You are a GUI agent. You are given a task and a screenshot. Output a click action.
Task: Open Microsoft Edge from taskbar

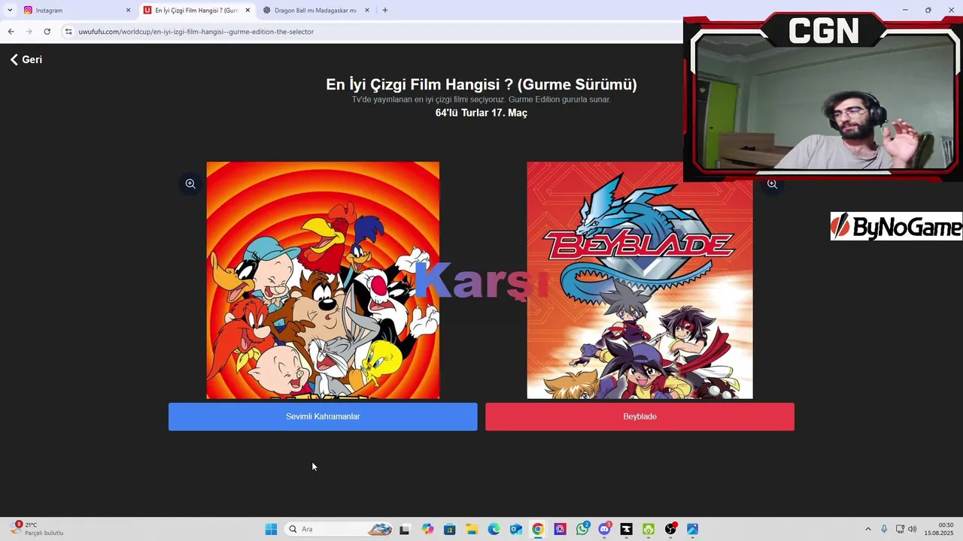click(494, 529)
